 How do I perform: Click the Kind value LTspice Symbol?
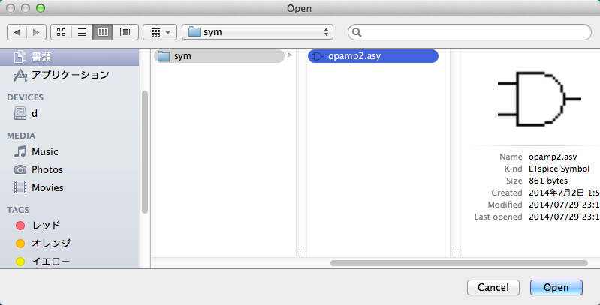click(x=559, y=169)
